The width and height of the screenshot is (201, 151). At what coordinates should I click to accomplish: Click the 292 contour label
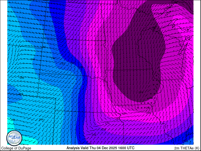[x=13, y=120]
